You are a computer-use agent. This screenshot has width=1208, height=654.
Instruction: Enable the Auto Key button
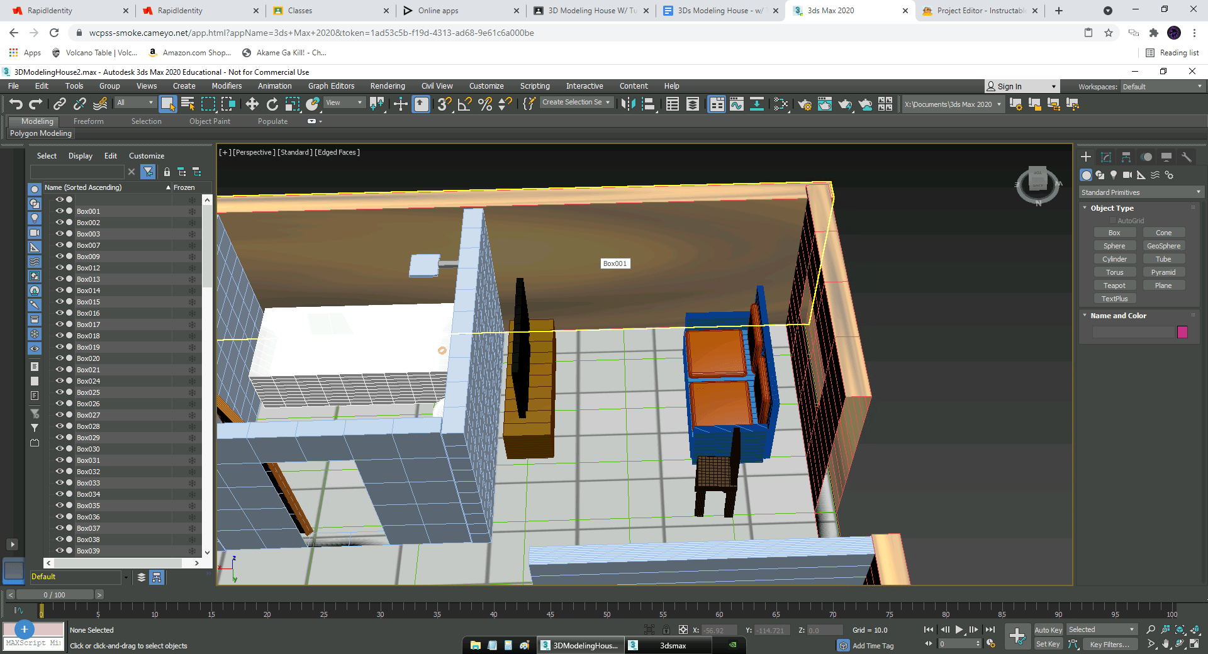pyautogui.click(x=1048, y=629)
